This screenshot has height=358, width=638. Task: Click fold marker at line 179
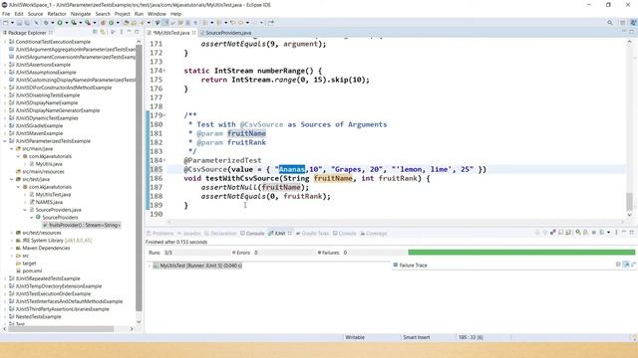pos(164,115)
